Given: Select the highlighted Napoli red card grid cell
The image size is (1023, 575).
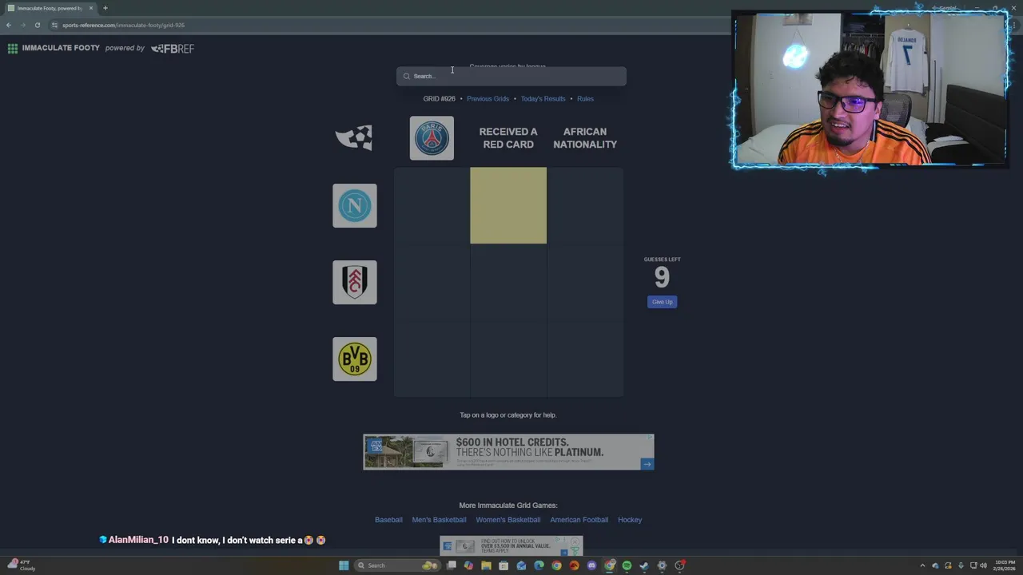Looking at the screenshot, I should 508,205.
